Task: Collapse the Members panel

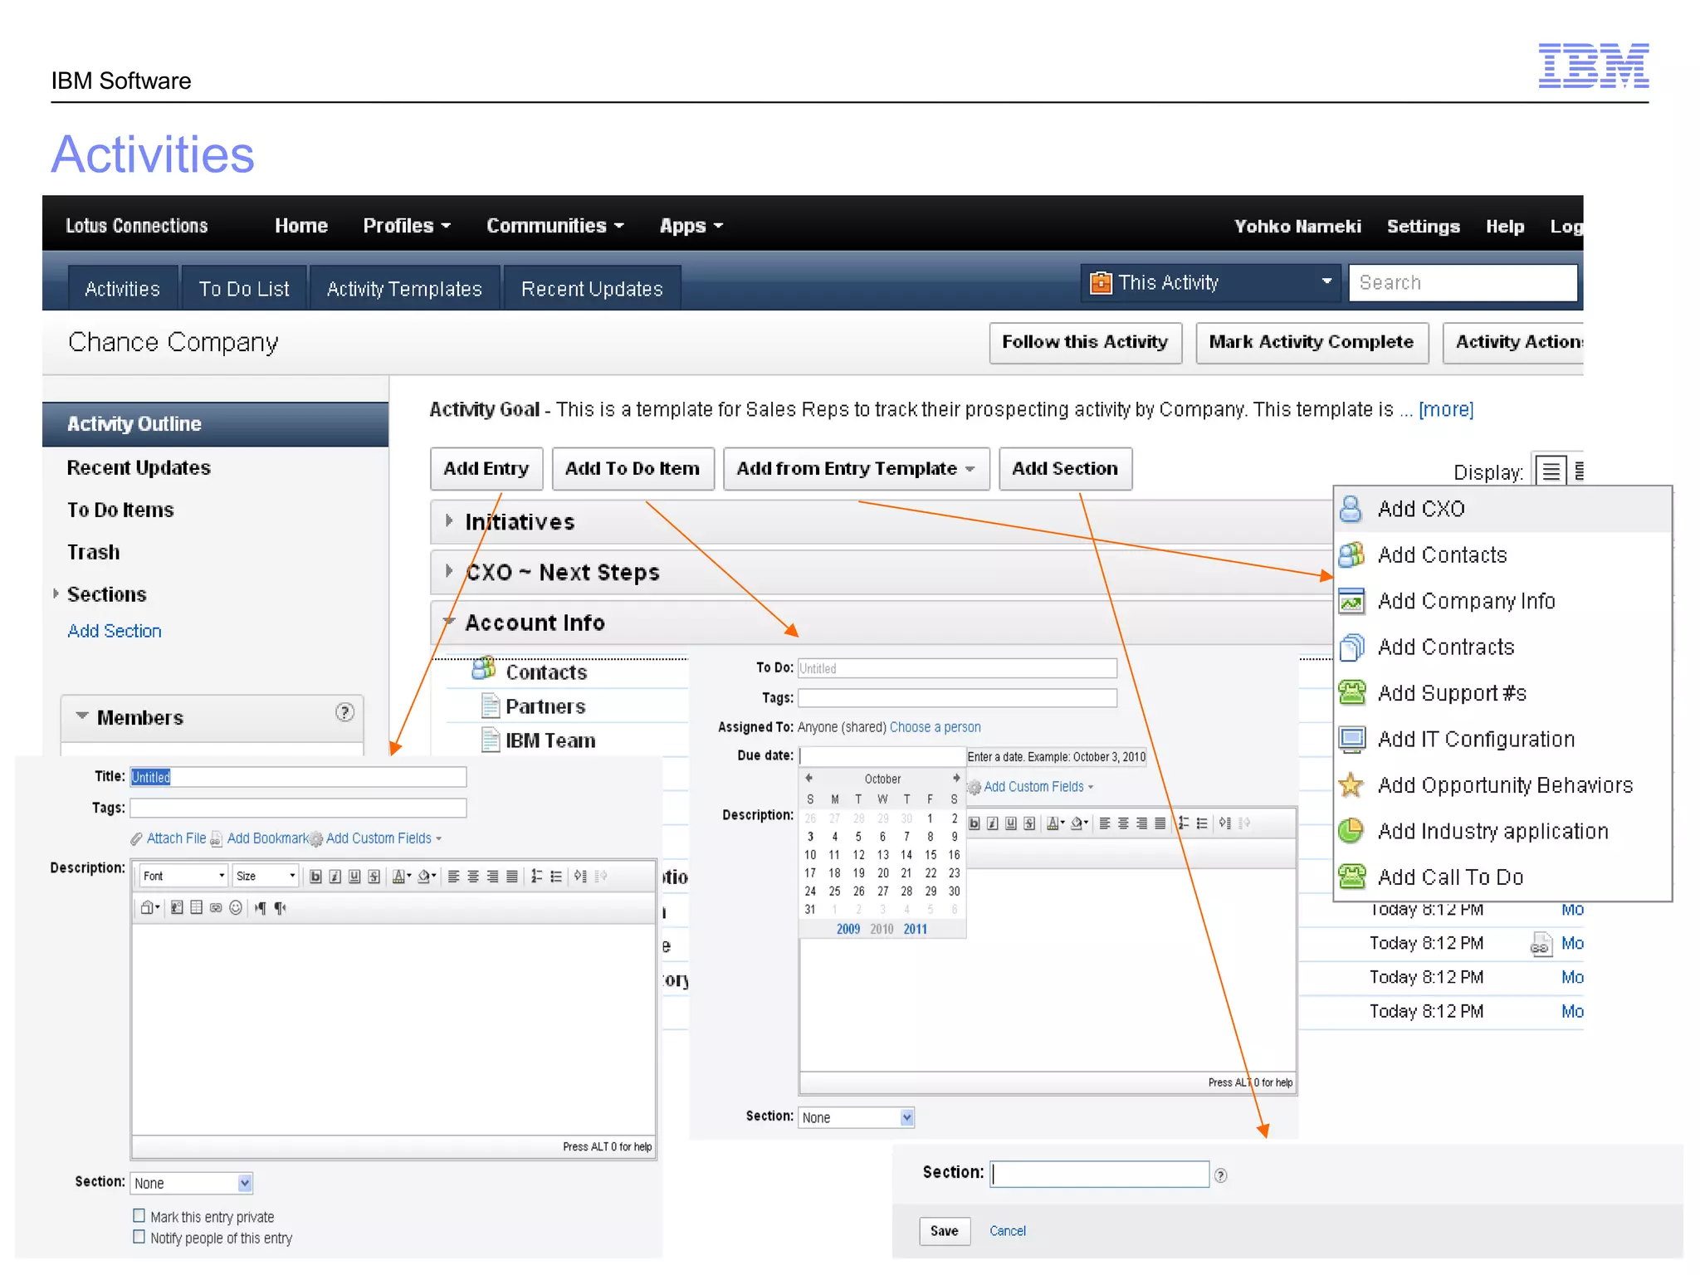Action: click(x=82, y=716)
